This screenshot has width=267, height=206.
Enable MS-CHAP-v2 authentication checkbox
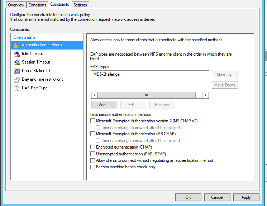point(92,121)
